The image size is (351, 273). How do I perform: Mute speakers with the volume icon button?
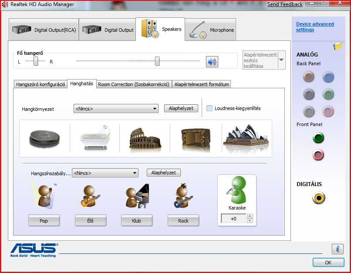coord(212,62)
